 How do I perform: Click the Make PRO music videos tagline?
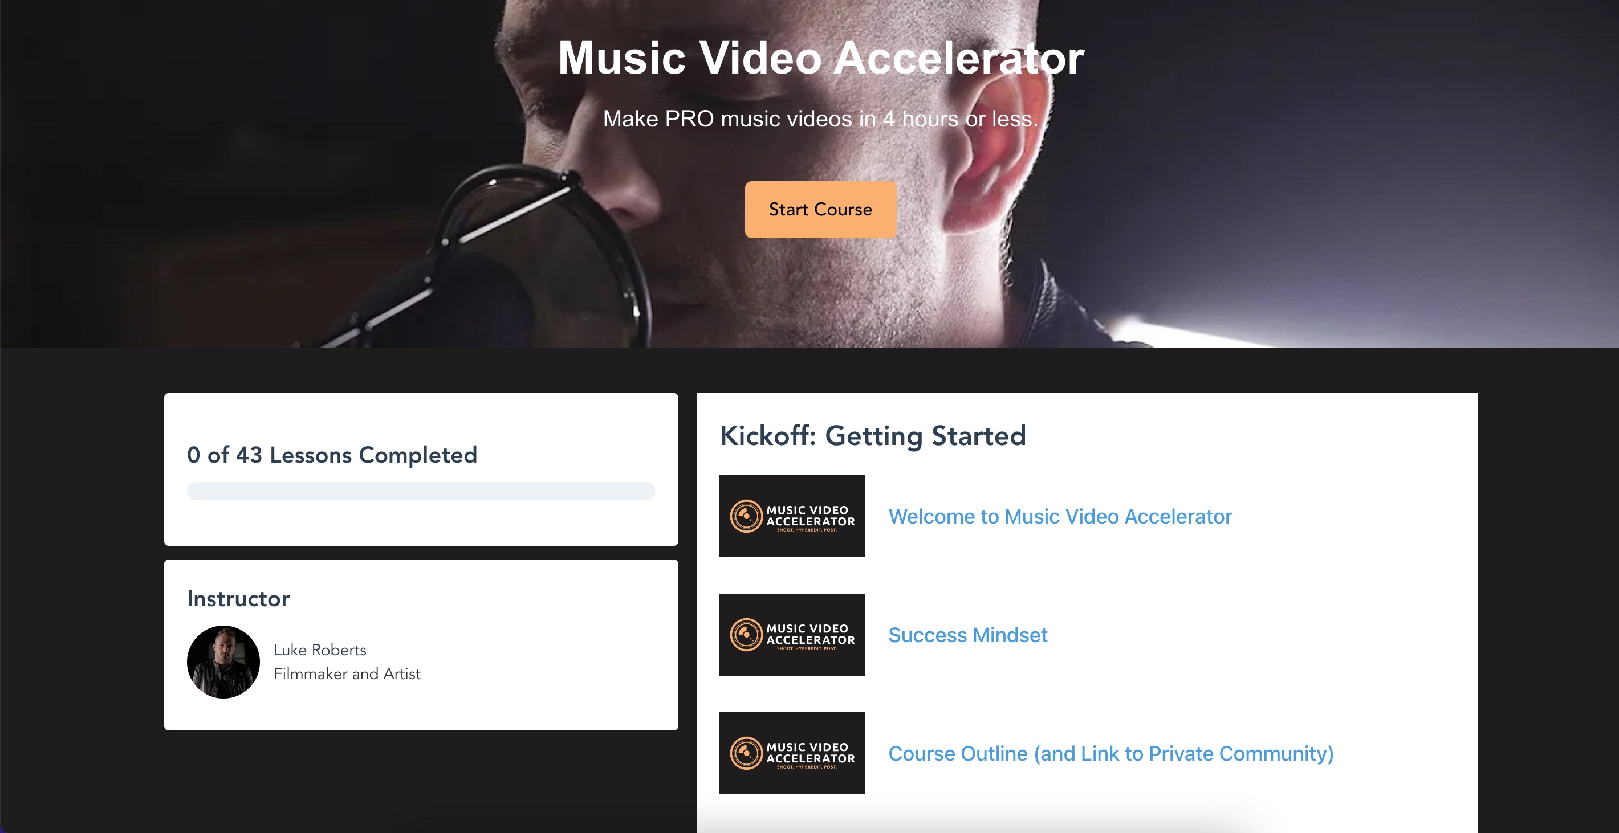pos(820,119)
